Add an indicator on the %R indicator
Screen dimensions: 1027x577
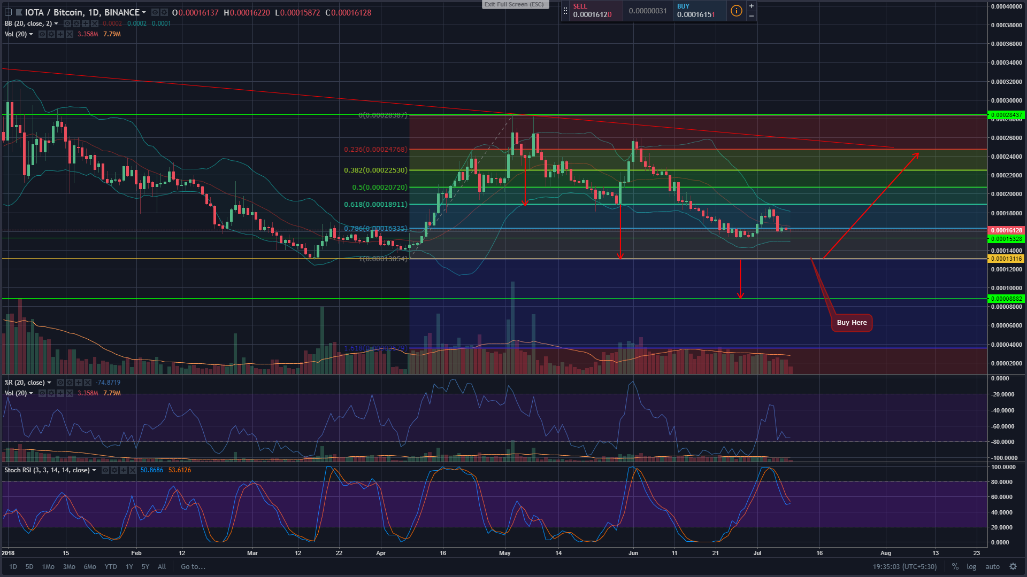(x=79, y=383)
